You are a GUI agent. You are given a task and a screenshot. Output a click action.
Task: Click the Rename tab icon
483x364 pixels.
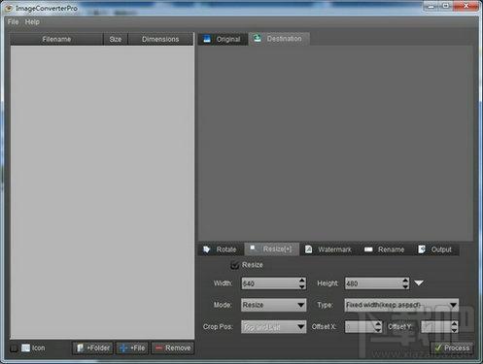point(368,249)
